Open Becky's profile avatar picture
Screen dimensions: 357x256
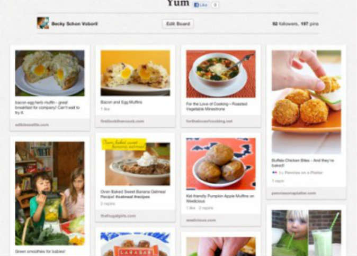[43, 23]
